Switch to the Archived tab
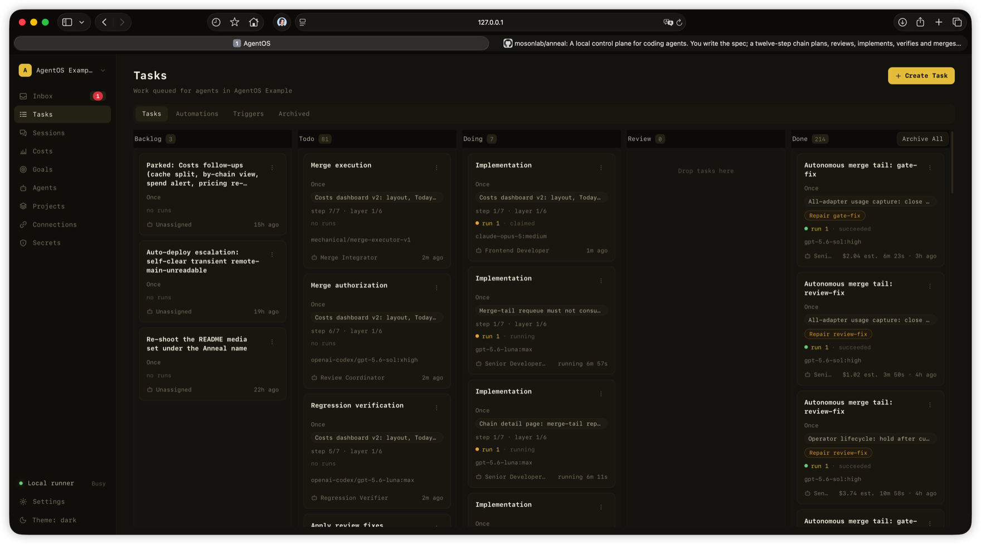981x544 pixels. (x=294, y=114)
